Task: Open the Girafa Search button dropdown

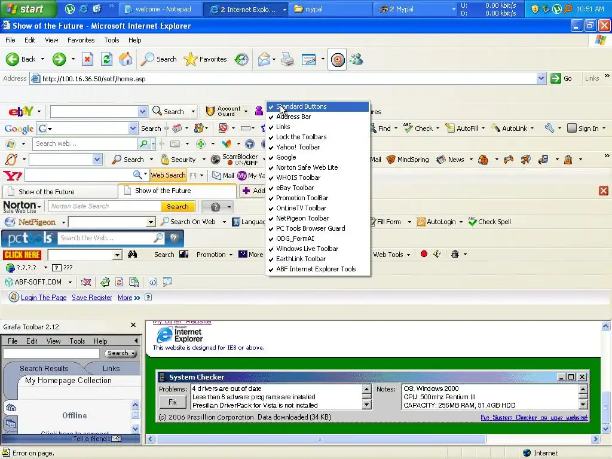Action: pos(133,353)
